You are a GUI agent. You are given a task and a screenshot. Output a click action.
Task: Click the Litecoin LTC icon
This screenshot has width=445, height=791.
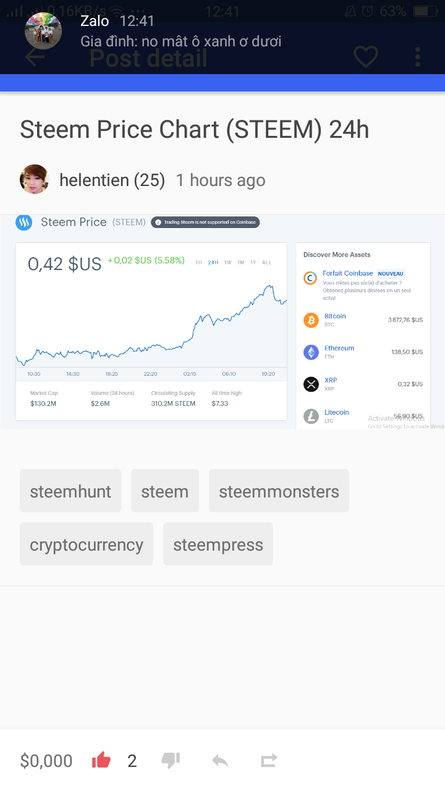coord(310,416)
